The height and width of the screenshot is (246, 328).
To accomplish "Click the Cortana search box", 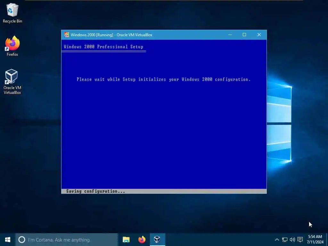I will [x=67, y=240].
